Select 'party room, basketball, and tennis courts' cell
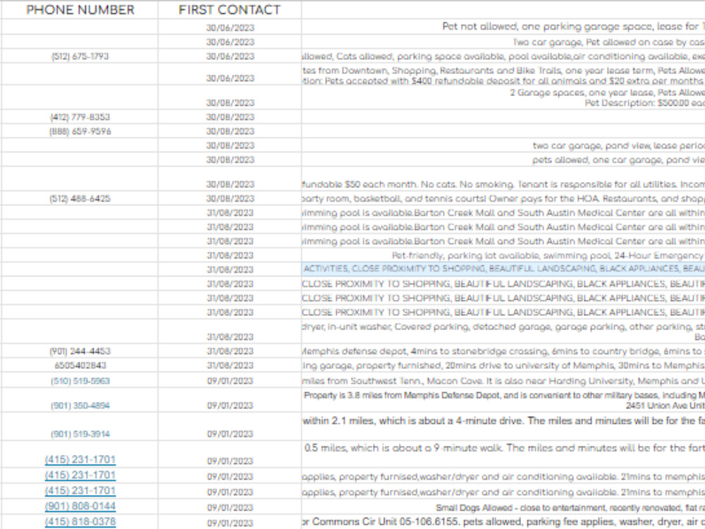 pyautogui.click(x=503, y=198)
